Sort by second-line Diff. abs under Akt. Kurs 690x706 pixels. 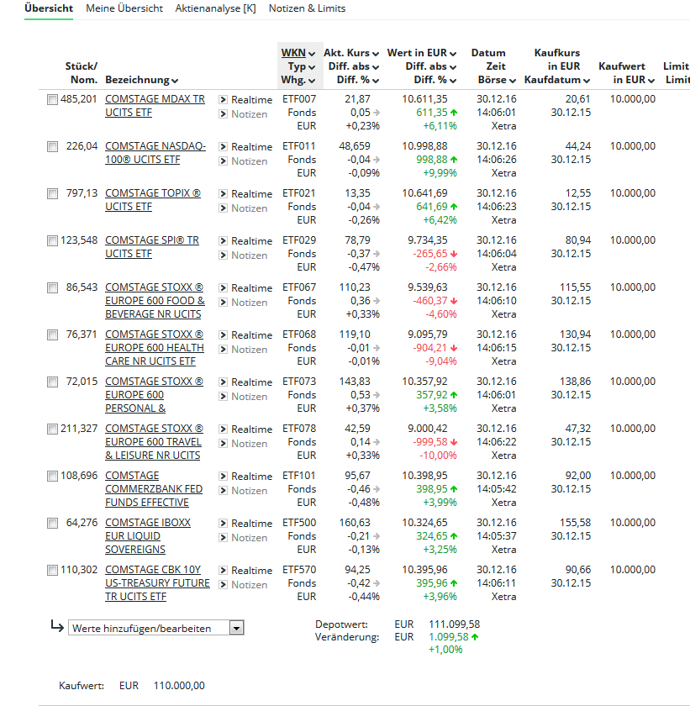tap(354, 66)
